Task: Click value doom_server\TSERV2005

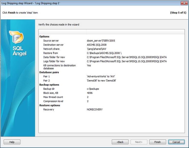Action: [x=101, y=41]
